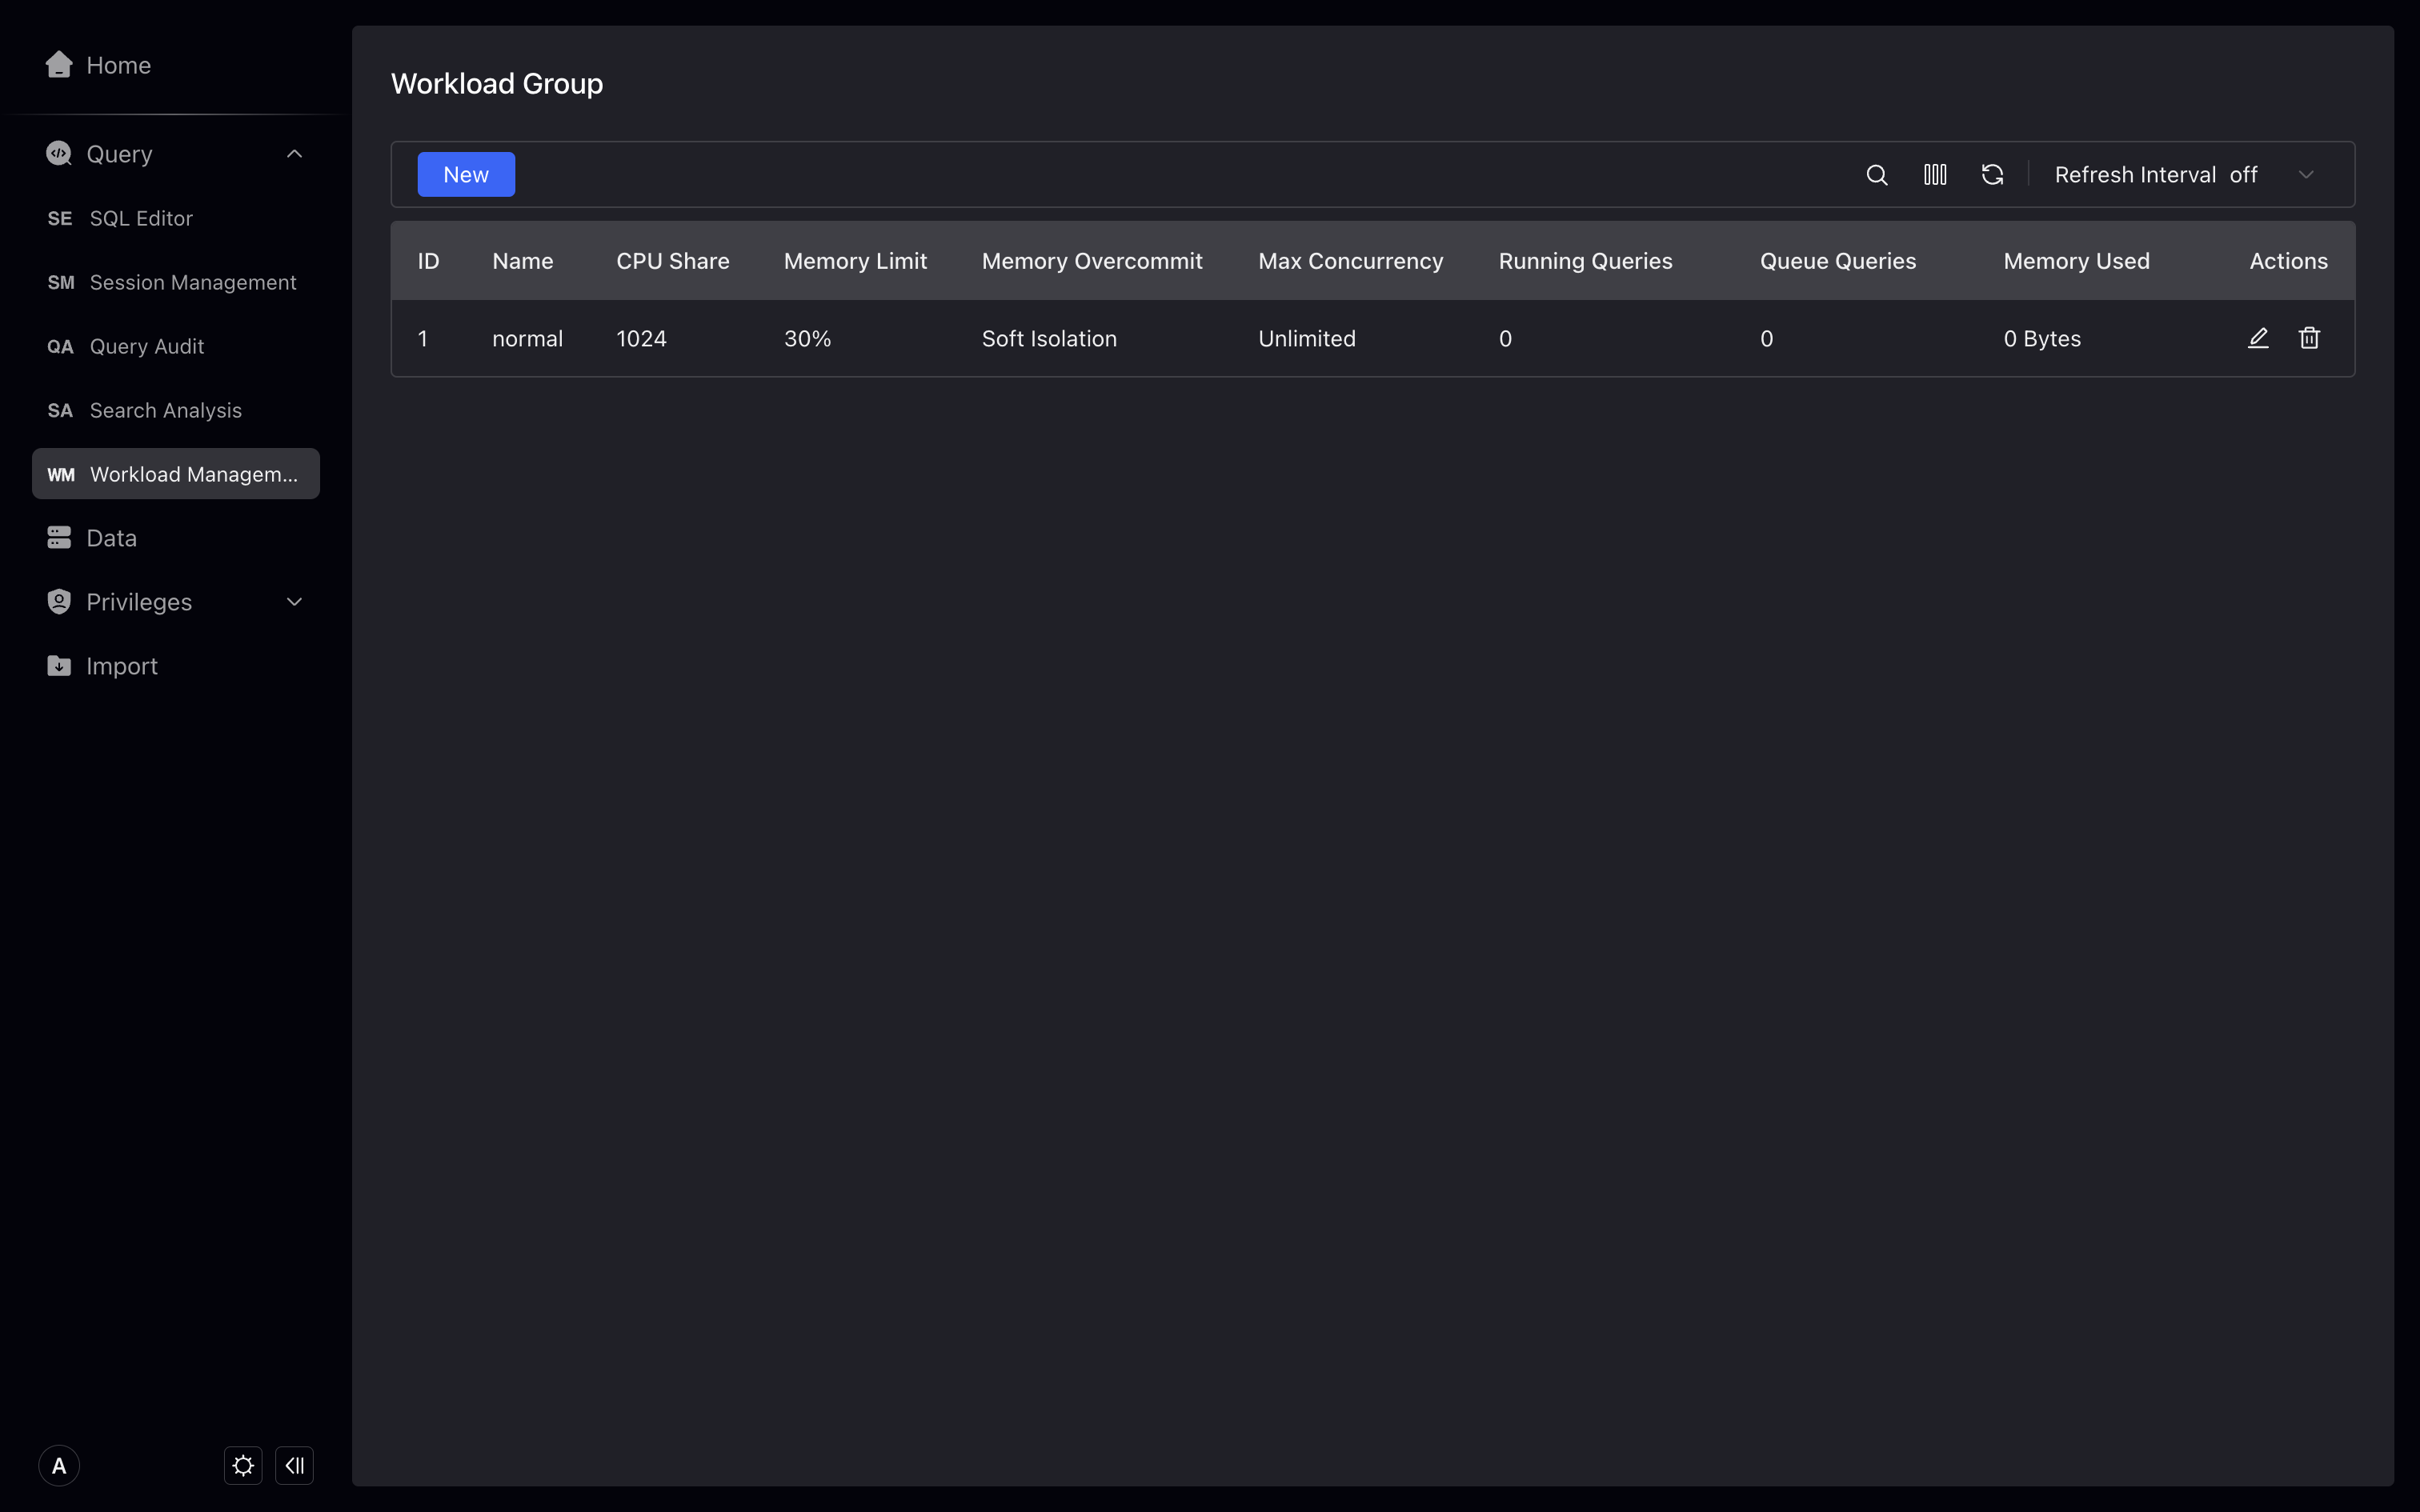This screenshot has width=2420, height=1512.
Task: Click the Memory Used column header
Action: tap(2077, 261)
